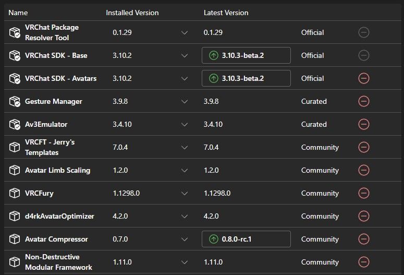Click latest version 1.1298.0 of VRCFury
The height and width of the screenshot is (275, 404).
coord(217,193)
